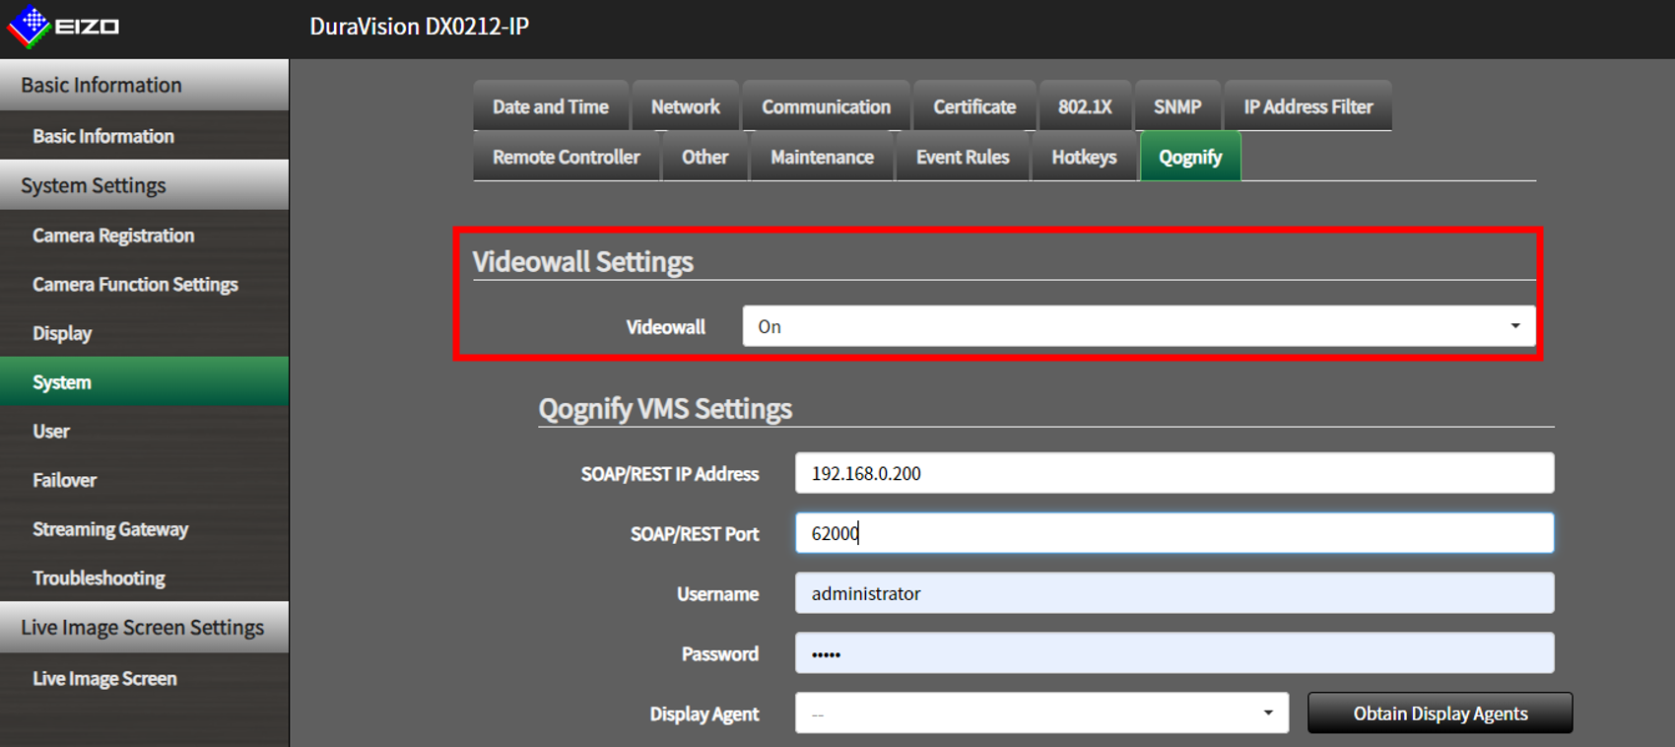Viewport: 1675px width, 747px height.
Task: Select the Username input field
Action: (1174, 593)
